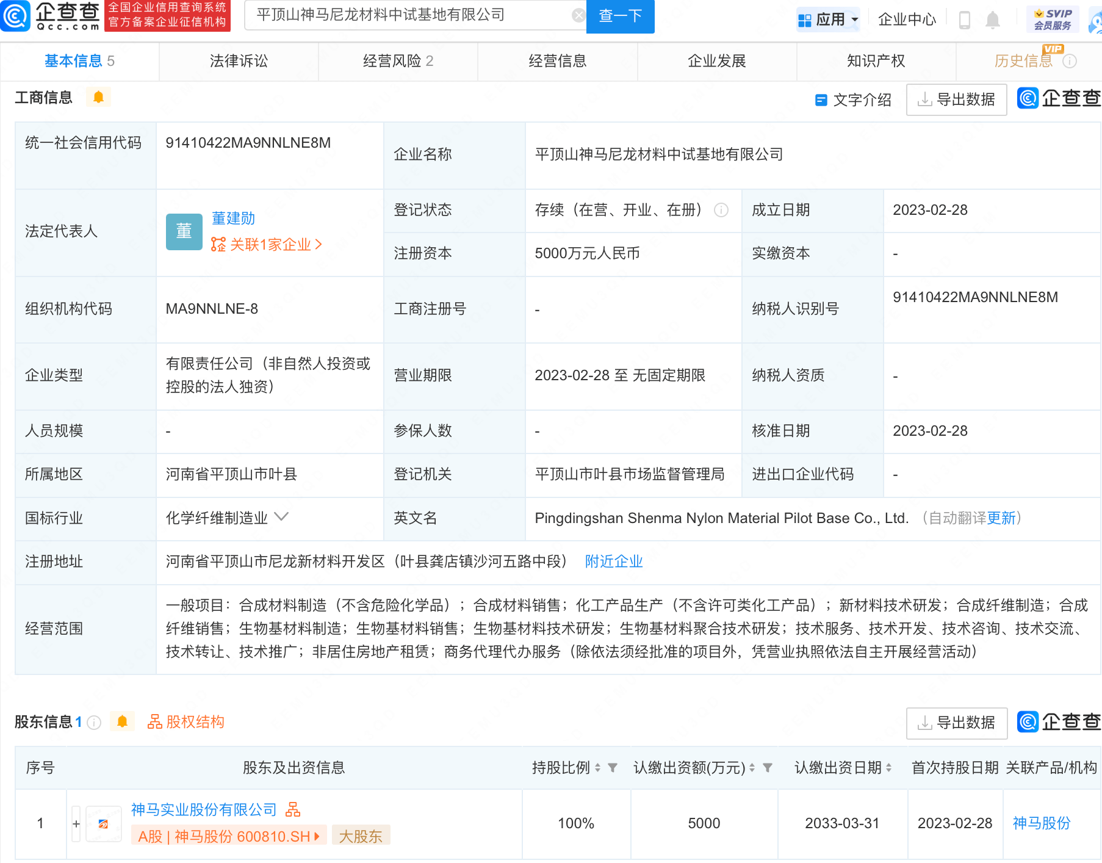Sort by 认缴出资额 column arrows
The image size is (1102, 863).
[752, 768]
